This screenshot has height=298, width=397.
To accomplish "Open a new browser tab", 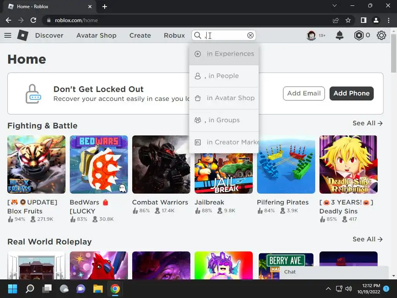I will [105, 7].
